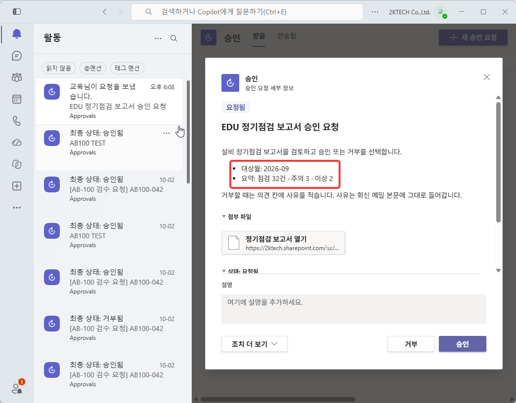This screenshot has height=403, width=516.
Task: Open OneDrive cloud icon in sidebar
Action: (17, 143)
